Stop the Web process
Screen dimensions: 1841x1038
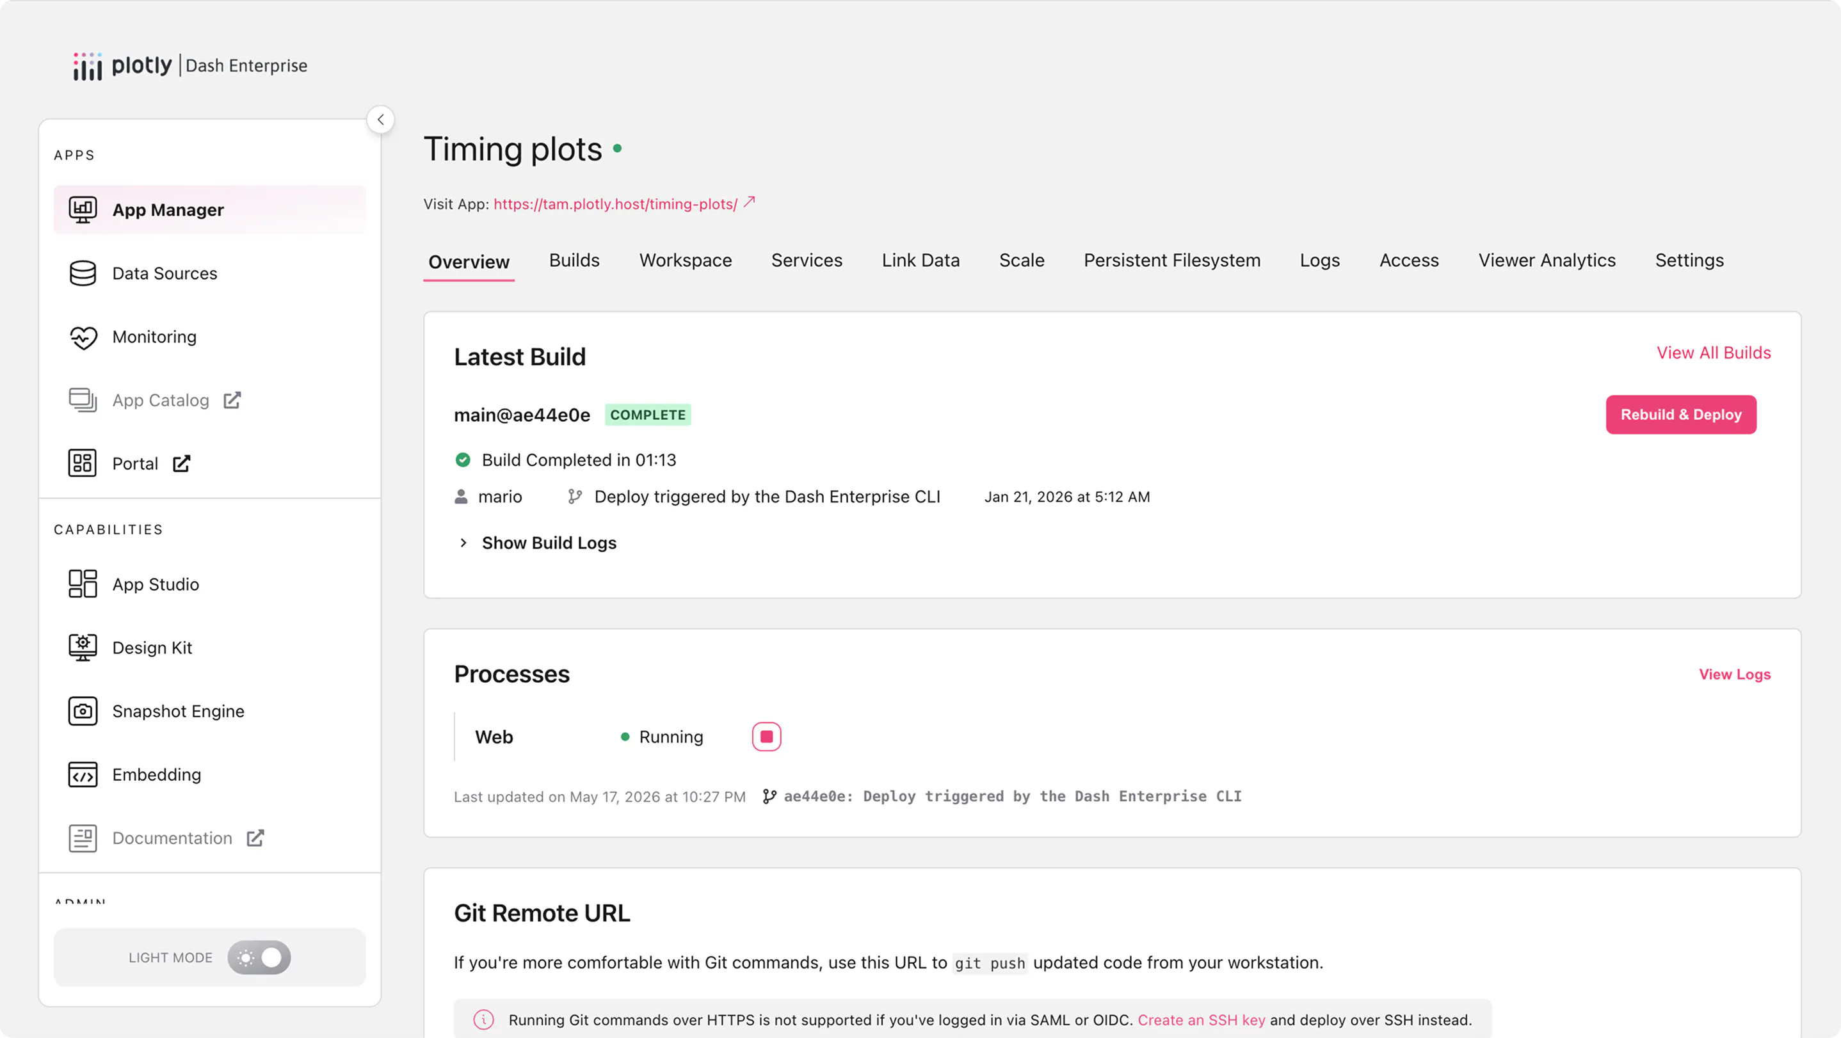click(x=766, y=737)
